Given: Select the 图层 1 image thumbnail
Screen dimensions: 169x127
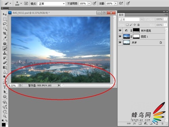Looking at the screenshot, I should pyautogui.click(x=126, y=36).
